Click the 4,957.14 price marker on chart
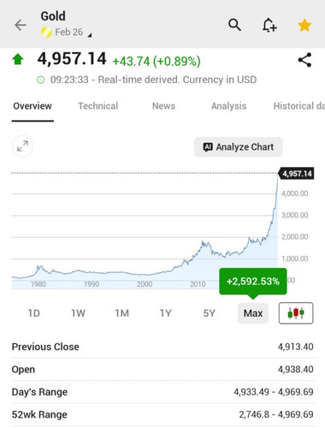The image size is (325, 428). [x=296, y=174]
